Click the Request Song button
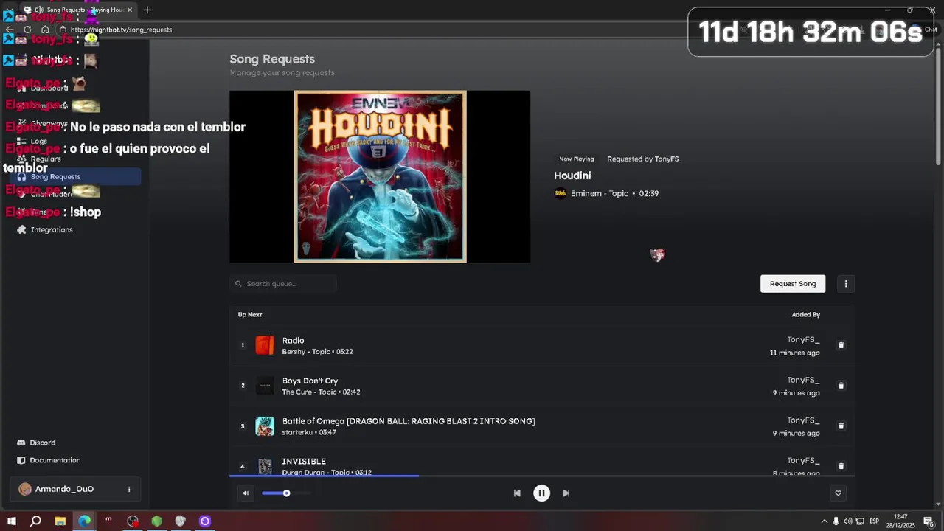This screenshot has width=944, height=531. click(x=793, y=283)
